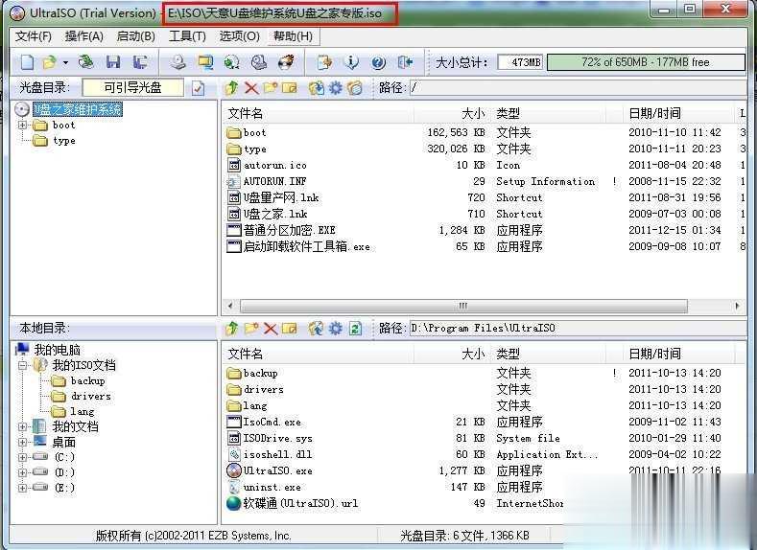
Task: Select the type folder in image tree
Action: [x=64, y=140]
